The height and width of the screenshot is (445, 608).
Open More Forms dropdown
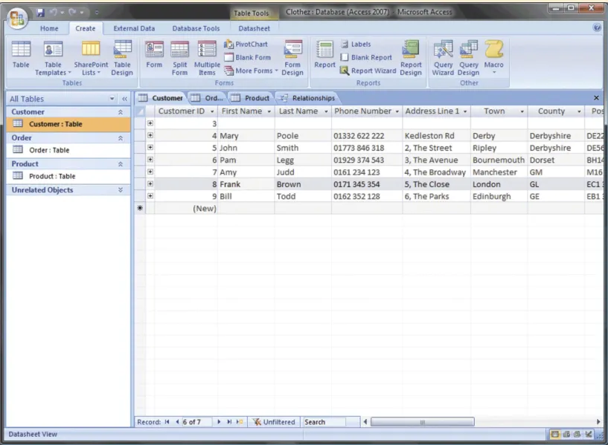tap(252, 71)
